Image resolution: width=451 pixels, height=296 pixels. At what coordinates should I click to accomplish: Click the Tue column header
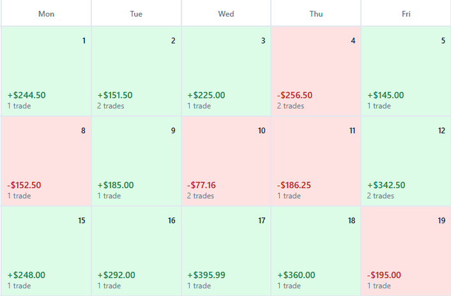point(136,13)
